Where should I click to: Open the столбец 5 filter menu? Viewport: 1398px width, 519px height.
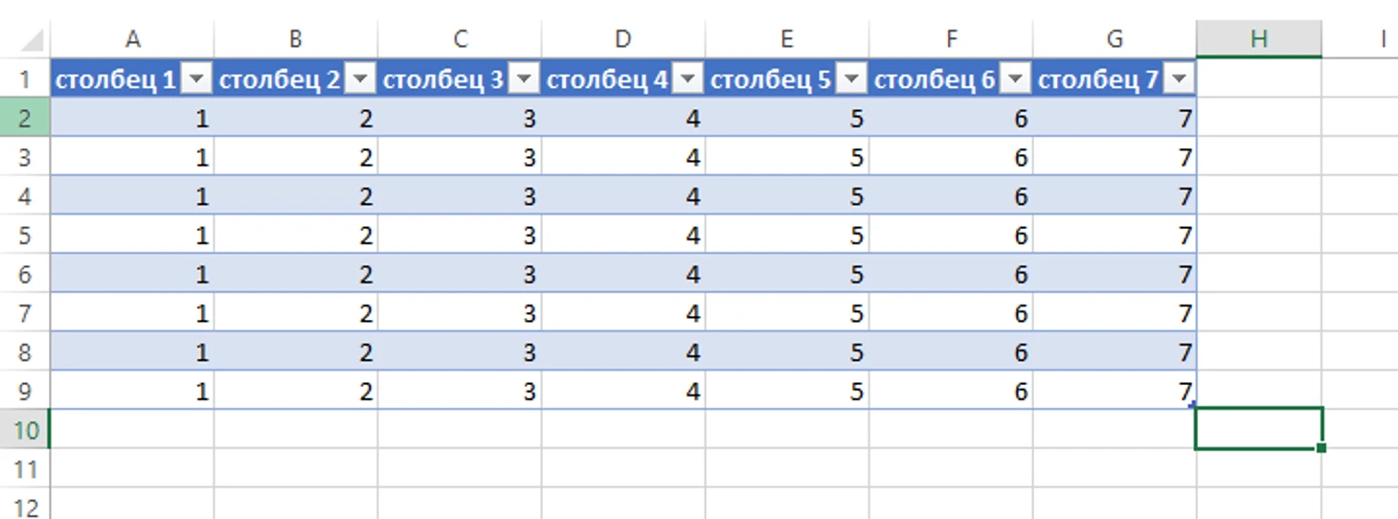click(851, 79)
